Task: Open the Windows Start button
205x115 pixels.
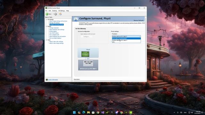Action: pos(74,112)
